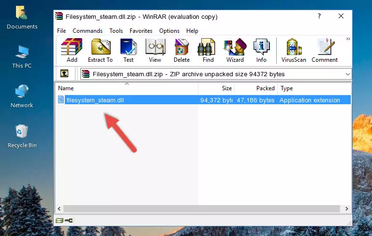The width and height of the screenshot is (372, 236).
Task: Click the 94,372 bytes size cell
Action: (x=216, y=100)
